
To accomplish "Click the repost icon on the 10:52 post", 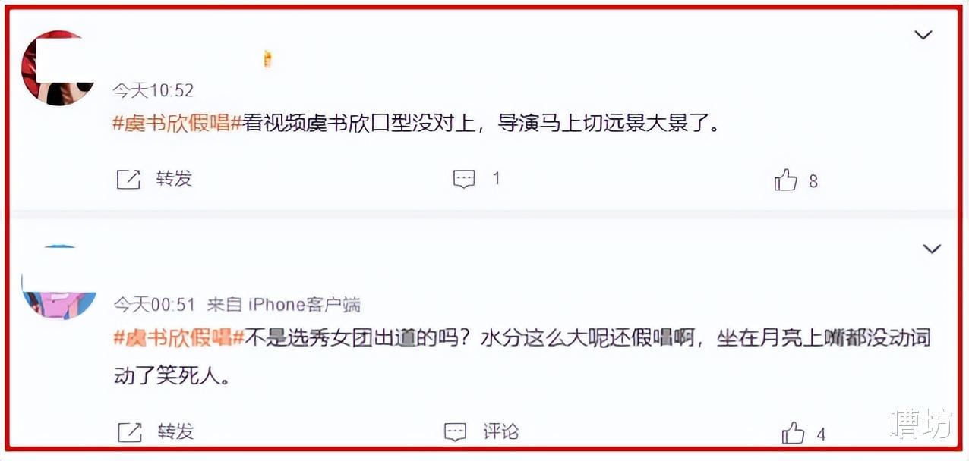I will pos(129,180).
